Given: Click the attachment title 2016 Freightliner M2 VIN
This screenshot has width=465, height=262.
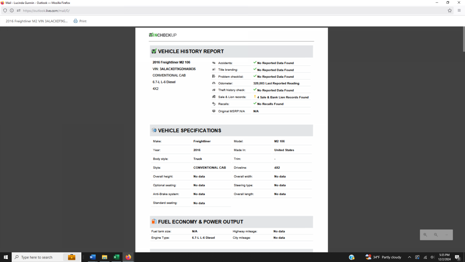Looking at the screenshot, I should 37,21.
